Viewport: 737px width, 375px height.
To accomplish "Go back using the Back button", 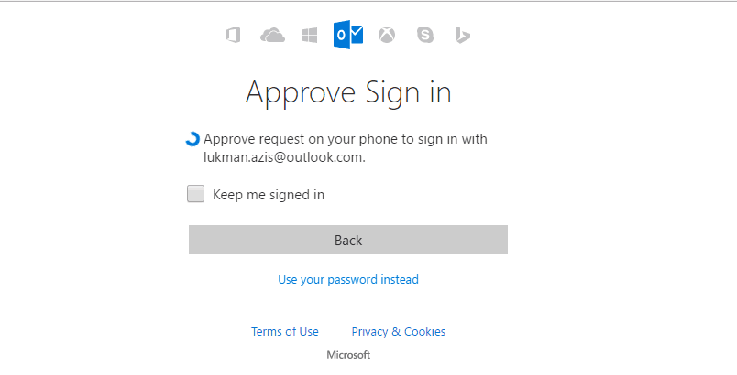I will [x=348, y=240].
